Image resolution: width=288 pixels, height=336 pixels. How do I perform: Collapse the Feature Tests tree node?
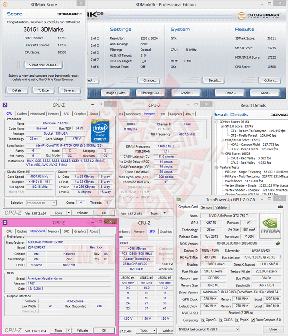[x=217, y=167]
